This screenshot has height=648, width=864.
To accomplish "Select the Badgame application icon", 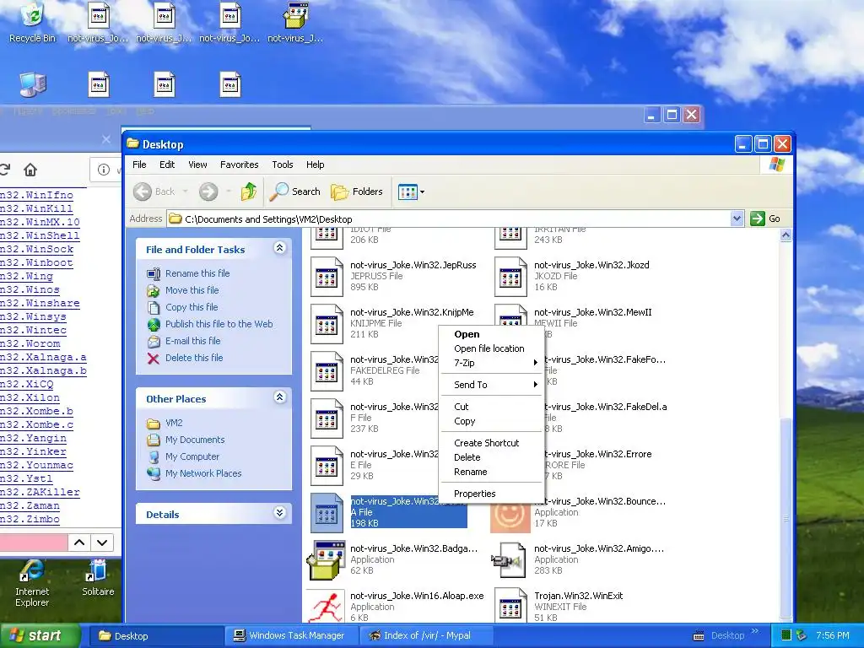I will tap(327, 560).
